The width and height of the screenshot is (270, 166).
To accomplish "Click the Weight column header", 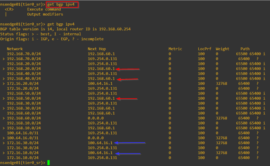I will (x=223, y=49).
